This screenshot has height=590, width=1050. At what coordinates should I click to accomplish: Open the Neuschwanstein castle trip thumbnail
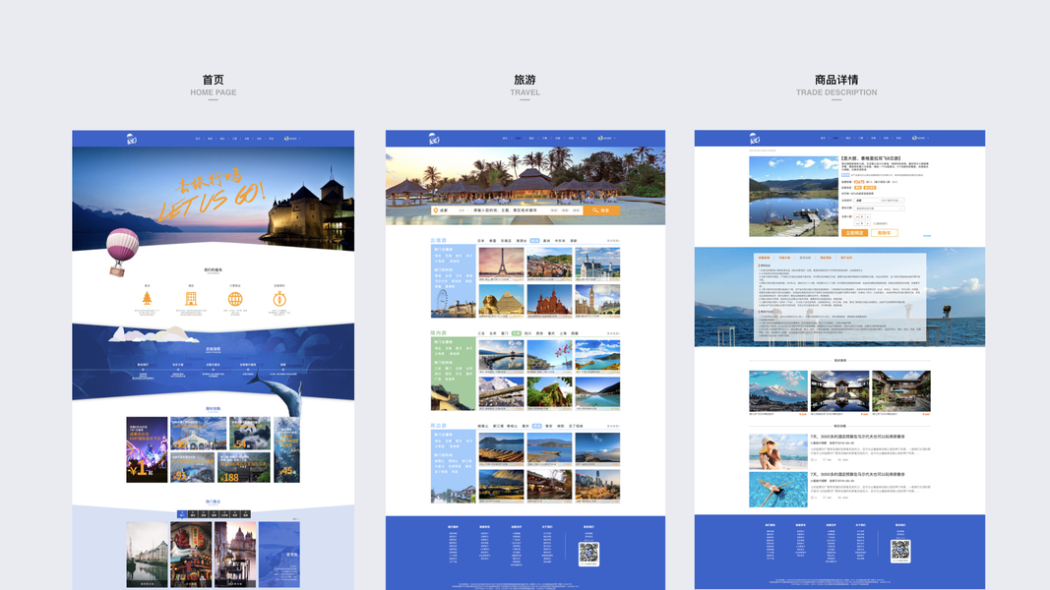[x=597, y=265]
